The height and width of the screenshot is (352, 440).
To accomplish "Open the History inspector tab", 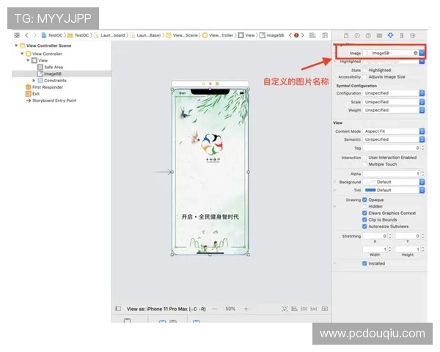I will pos(357,36).
